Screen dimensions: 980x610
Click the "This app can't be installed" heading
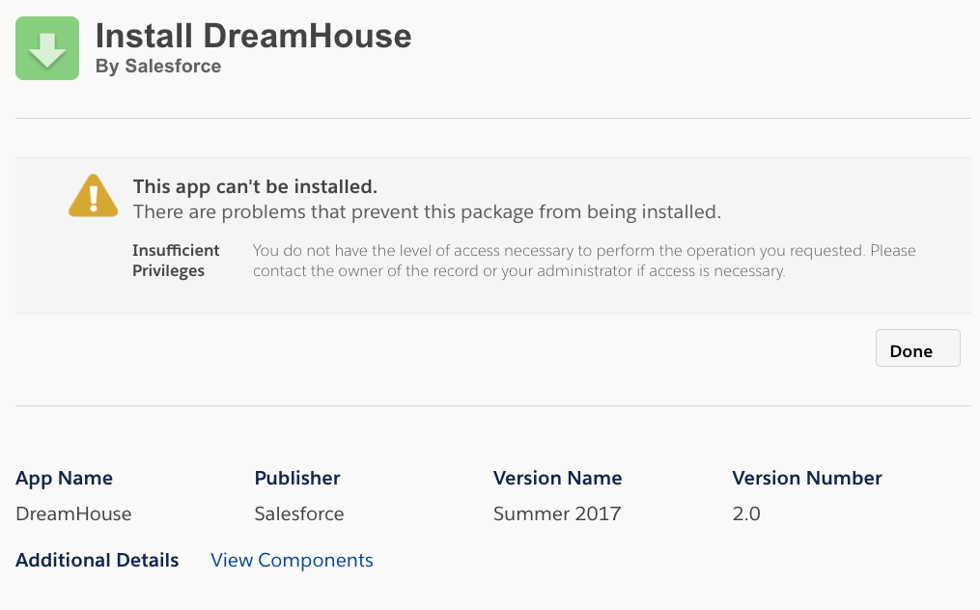pyautogui.click(x=255, y=186)
